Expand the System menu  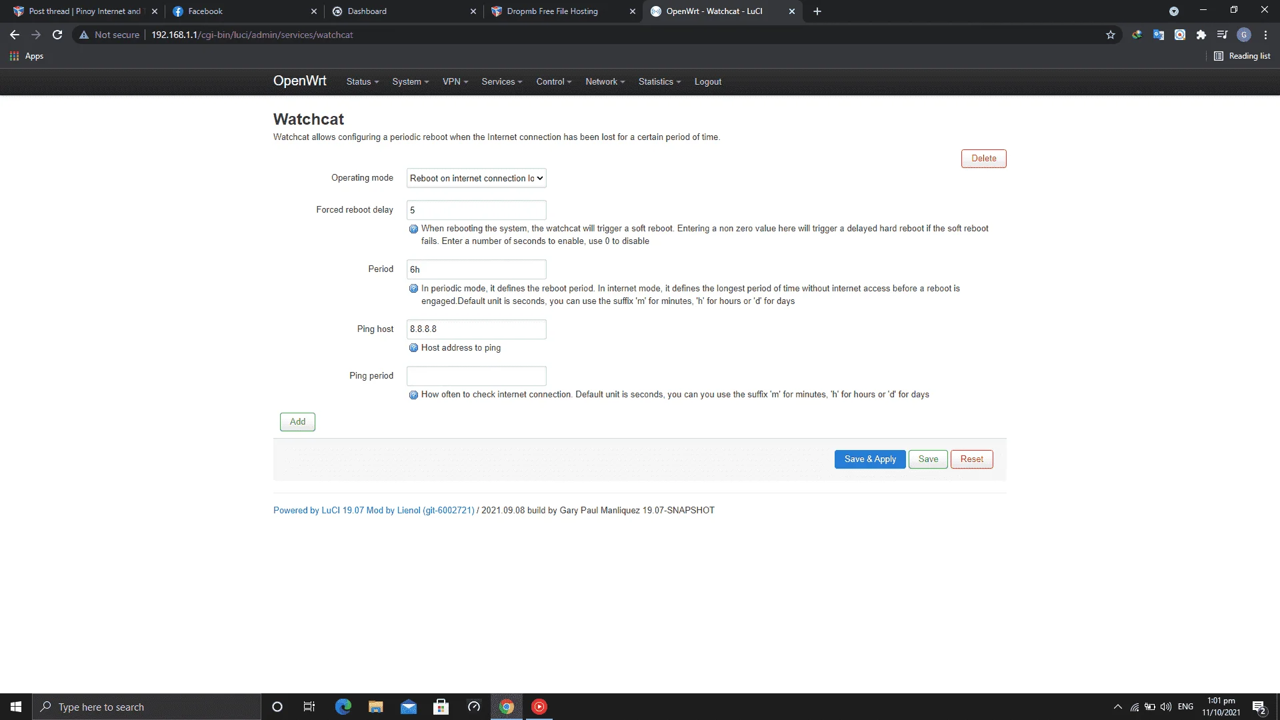tap(411, 82)
